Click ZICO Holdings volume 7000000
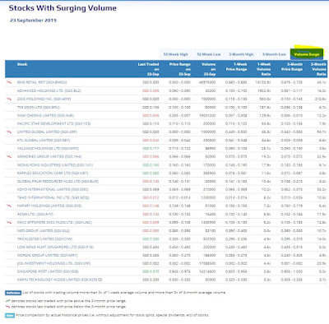The height and width of the screenshot is (324, 329). (208, 99)
